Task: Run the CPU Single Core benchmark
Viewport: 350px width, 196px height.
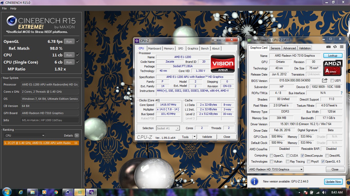Action: pyautogui.click(x=69, y=62)
